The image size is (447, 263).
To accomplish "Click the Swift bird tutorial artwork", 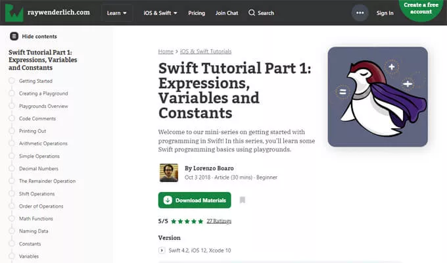I will click(x=377, y=97).
